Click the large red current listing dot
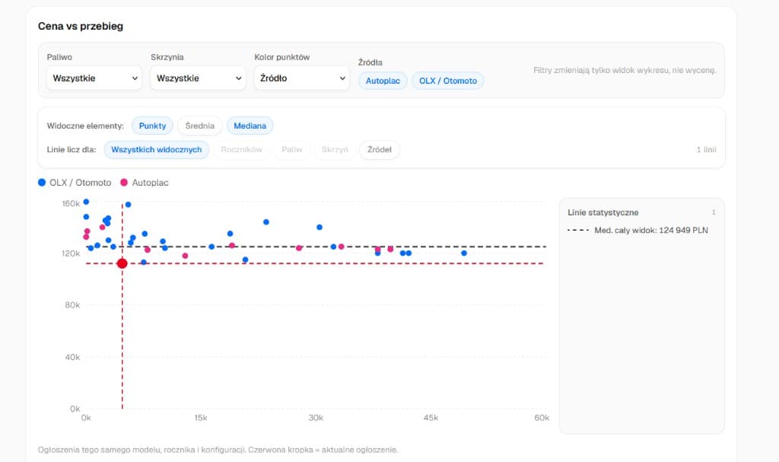 (x=122, y=263)
